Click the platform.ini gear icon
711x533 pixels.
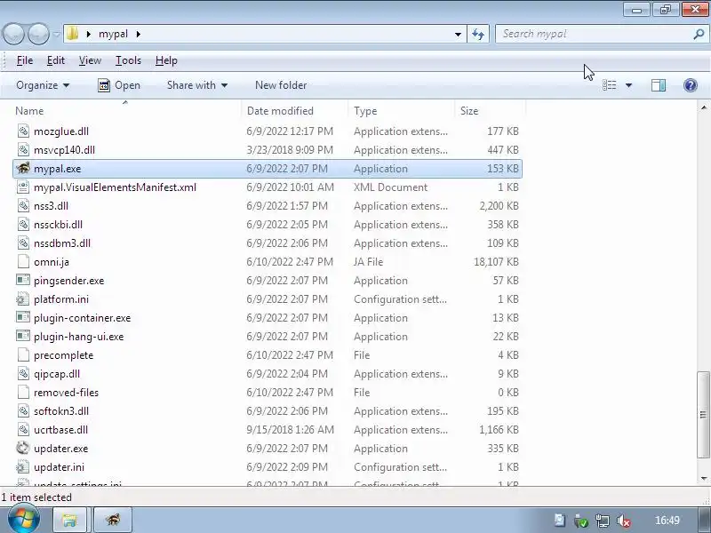[23, 298]
